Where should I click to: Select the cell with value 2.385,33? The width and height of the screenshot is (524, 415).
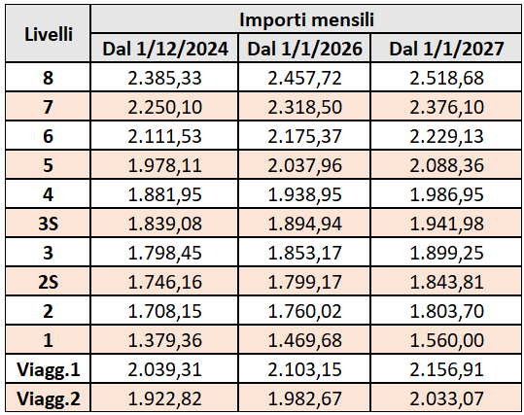click(164, 77)
